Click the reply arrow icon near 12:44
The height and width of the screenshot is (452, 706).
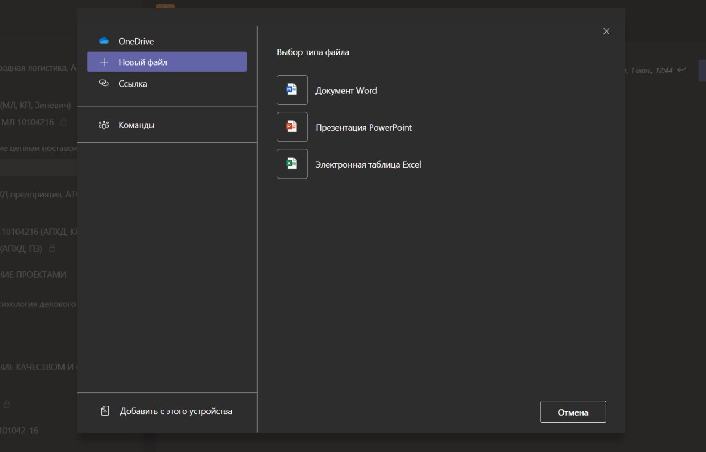point(682,69)
